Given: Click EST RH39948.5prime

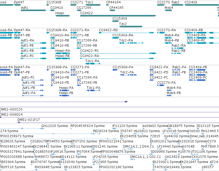Looking at the screenshot, I should 48,167.
